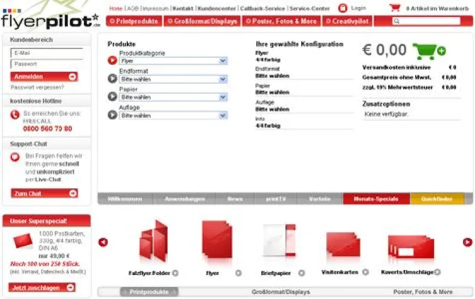Viewport: 475px width, 299px height.
Task: Open the Printprodukte main menu
Action: 134,21
